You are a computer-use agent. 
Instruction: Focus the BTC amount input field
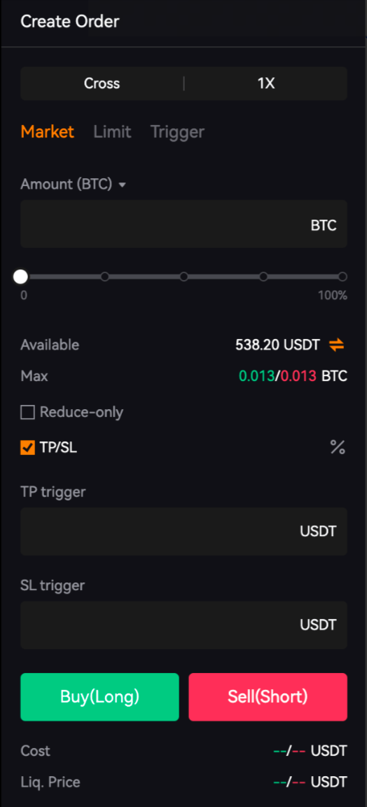(x=184, y=224)
